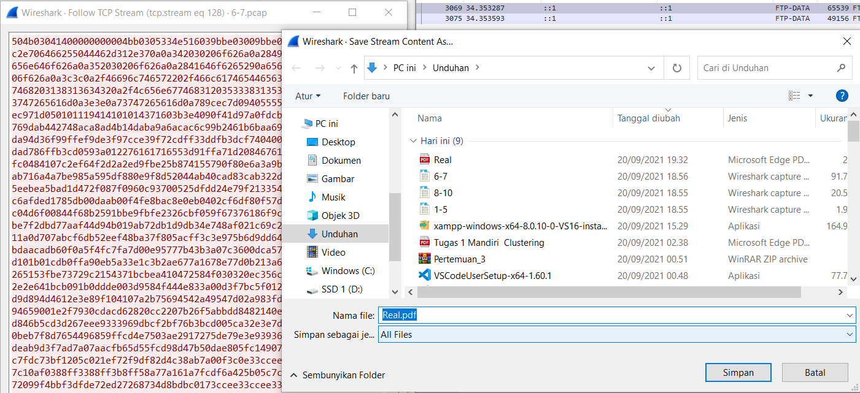Click the Pertemuan_3 WinRAR icon
The height and width of the screenshot is (393, 860).
[x=424, y=259]
